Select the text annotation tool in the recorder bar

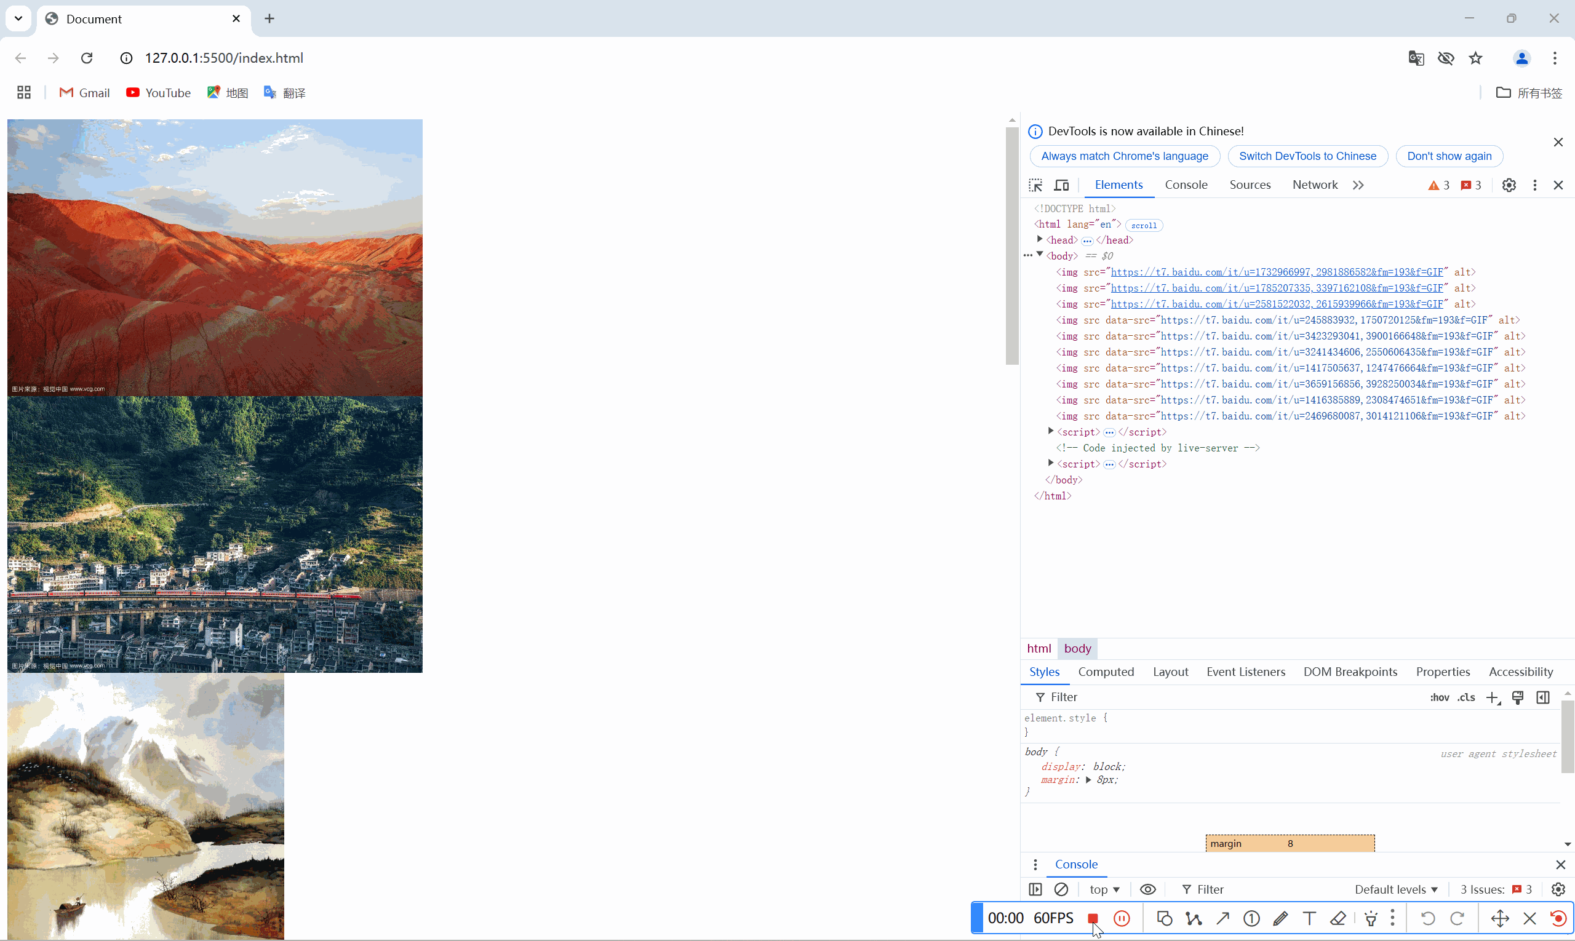[x=1309, y=918]
